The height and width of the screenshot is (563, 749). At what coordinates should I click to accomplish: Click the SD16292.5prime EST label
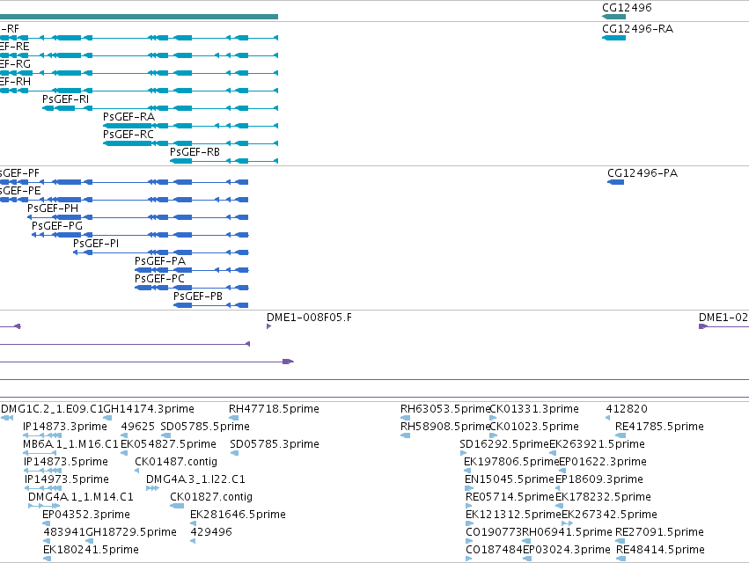[504, 444]
